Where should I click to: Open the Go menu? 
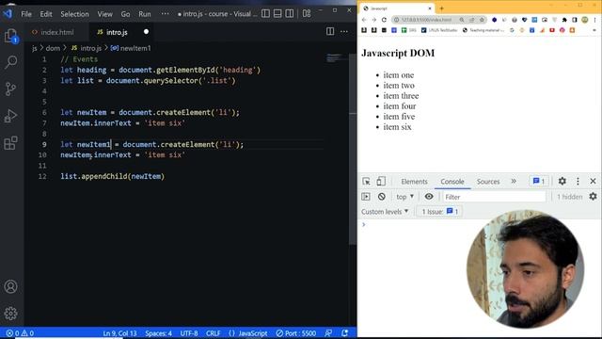tap(125, 14)
